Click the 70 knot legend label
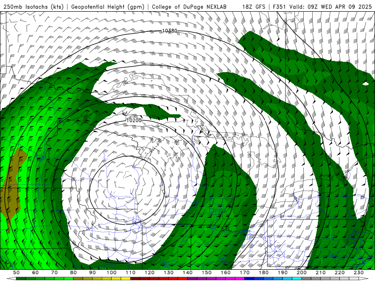The height and width of the screenshot is (281, 375). click(54, 273)
